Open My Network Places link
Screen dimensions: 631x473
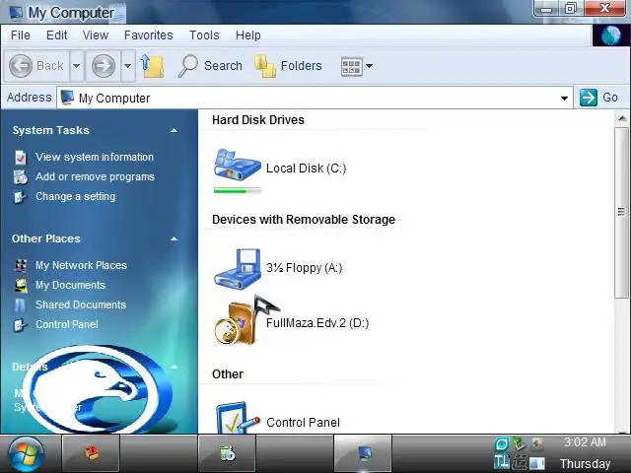[81, 265]
